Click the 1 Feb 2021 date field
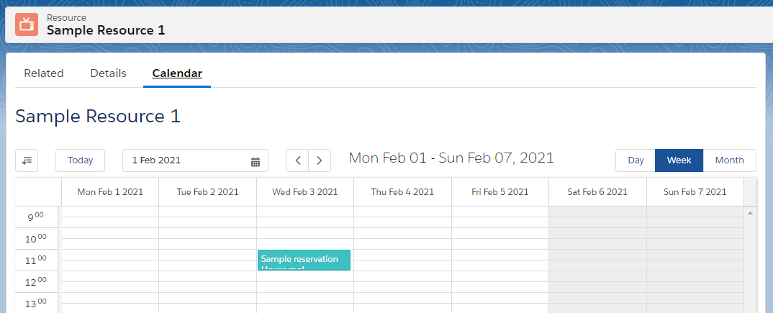This screenshot has width=773, height=313. [x=187, y=160]
